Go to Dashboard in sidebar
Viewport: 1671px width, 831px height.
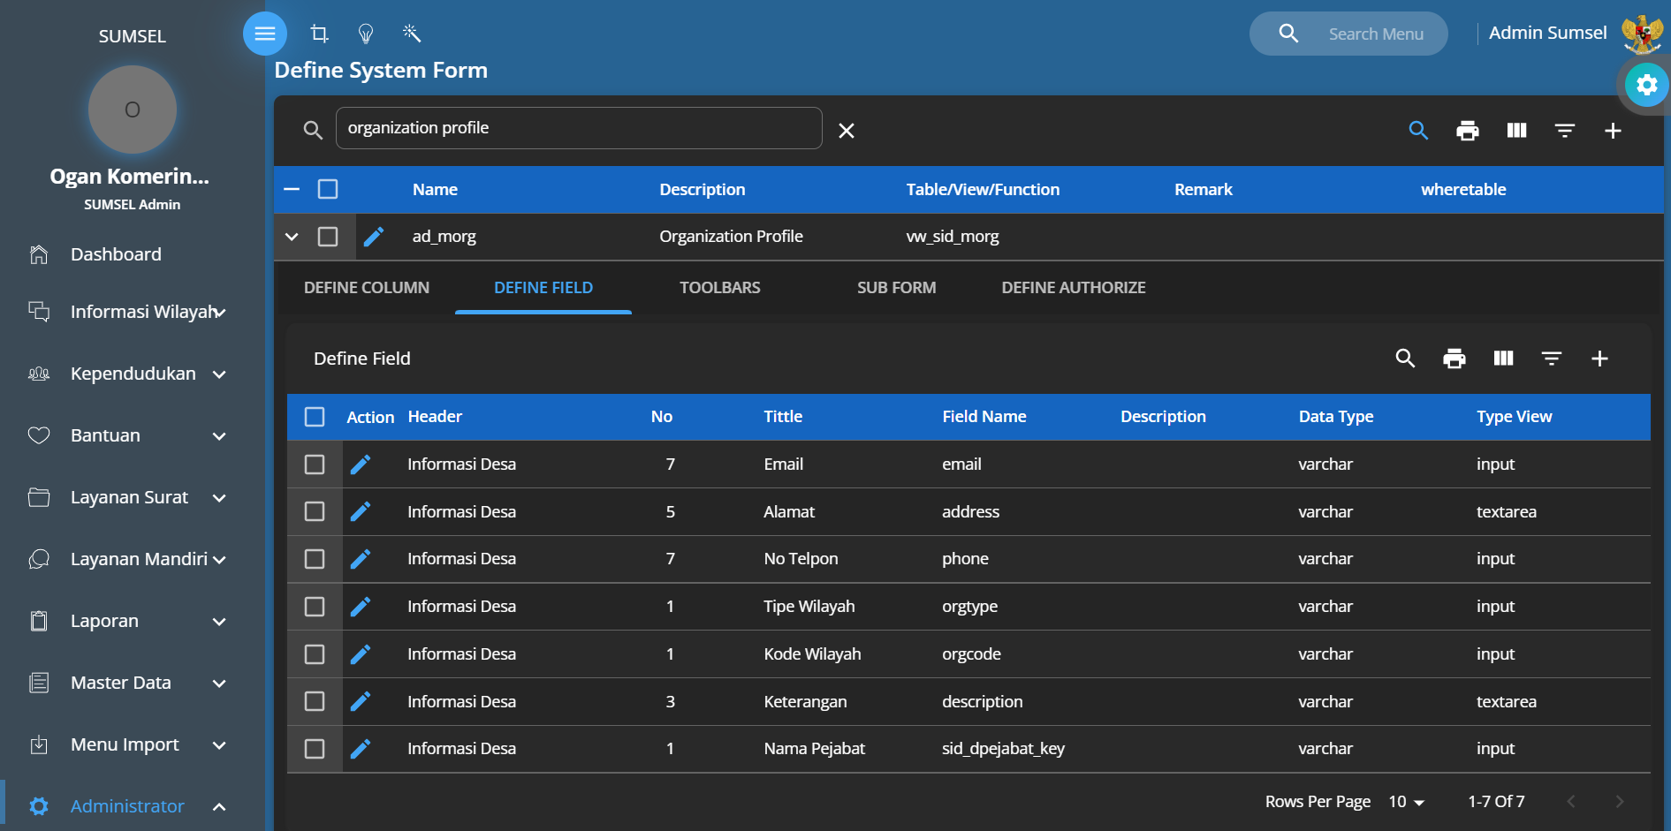click(x=116, y=254)
